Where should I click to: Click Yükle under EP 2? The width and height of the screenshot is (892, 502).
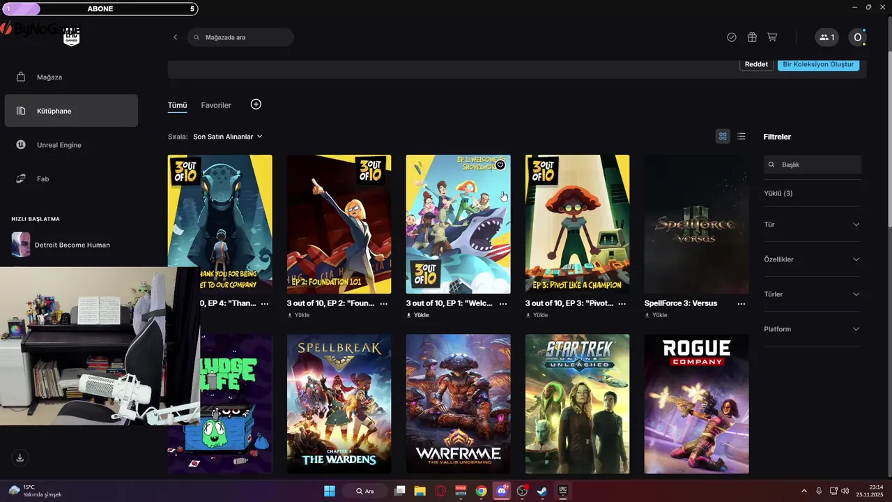[x=298, y=315]
